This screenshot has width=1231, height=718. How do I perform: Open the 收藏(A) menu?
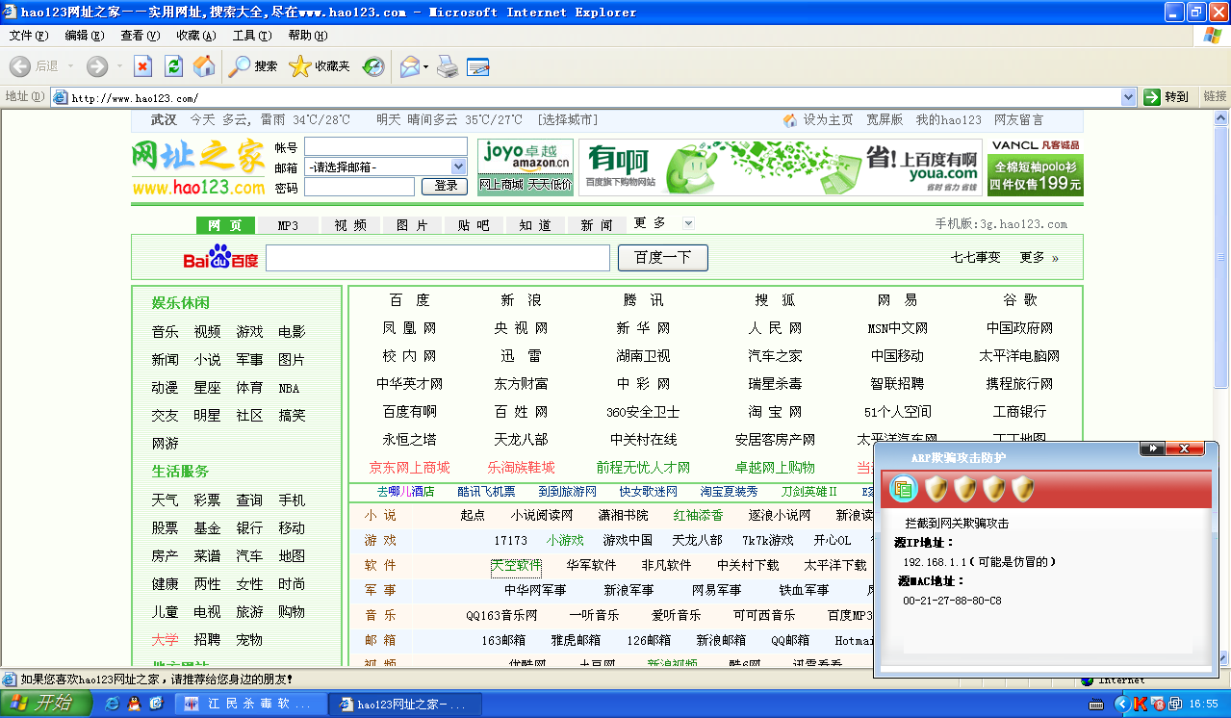196,36
